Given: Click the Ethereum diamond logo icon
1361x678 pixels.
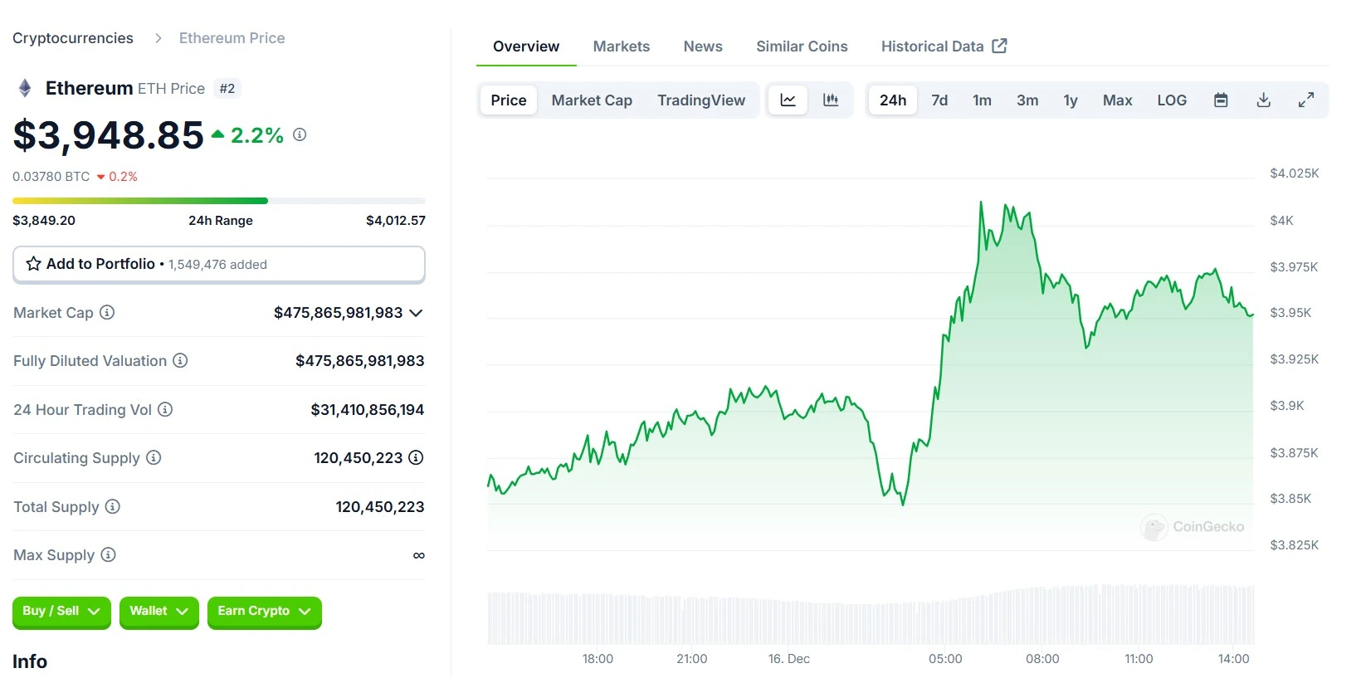Looking at the screenshot, I should pos(25,88).
